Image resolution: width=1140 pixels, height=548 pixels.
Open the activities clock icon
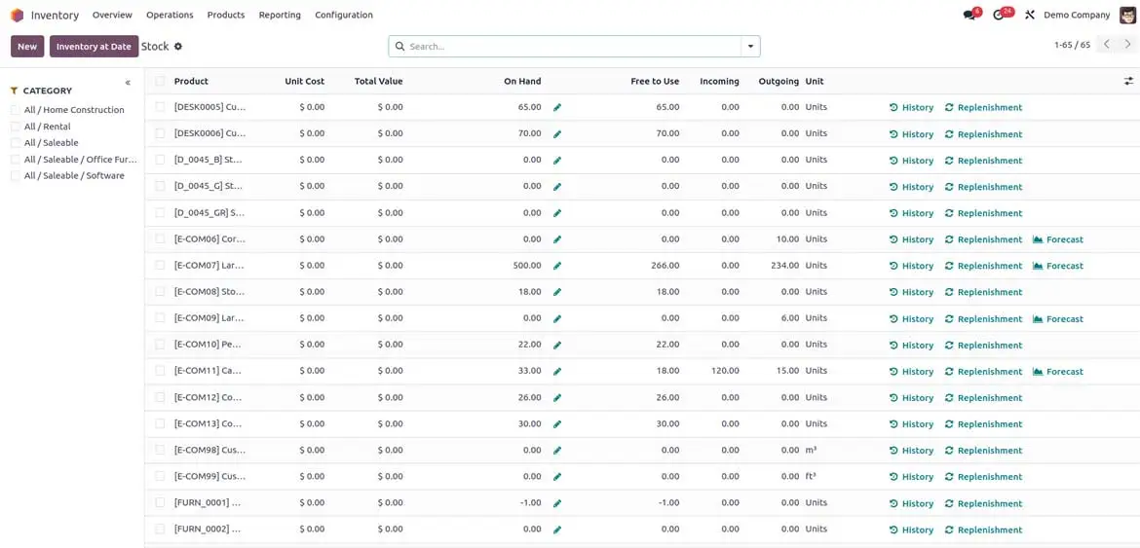[x=1000, y=16]
